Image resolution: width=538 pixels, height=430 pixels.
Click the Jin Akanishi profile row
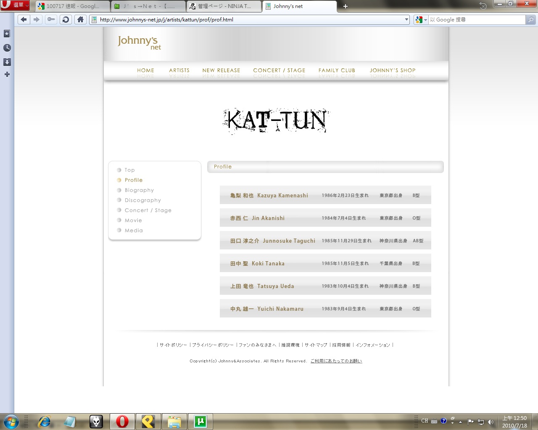[325, 218]
